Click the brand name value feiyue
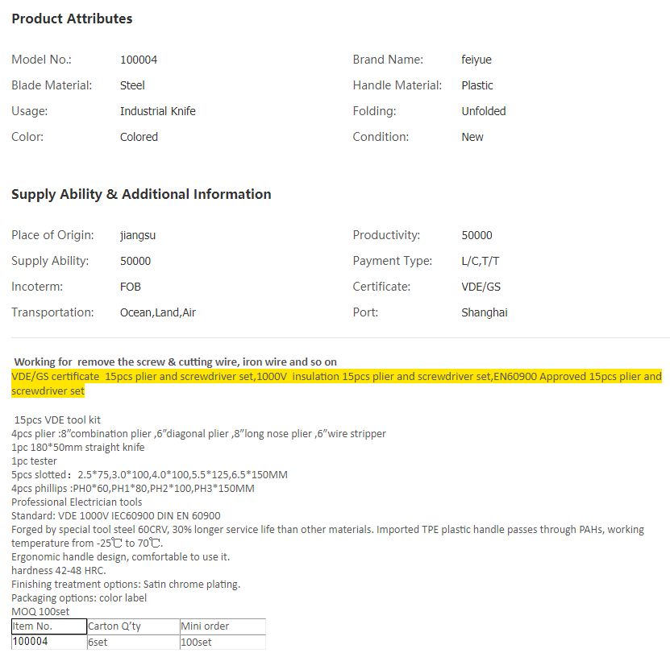670x653 pixels. (x=476, y=60)
